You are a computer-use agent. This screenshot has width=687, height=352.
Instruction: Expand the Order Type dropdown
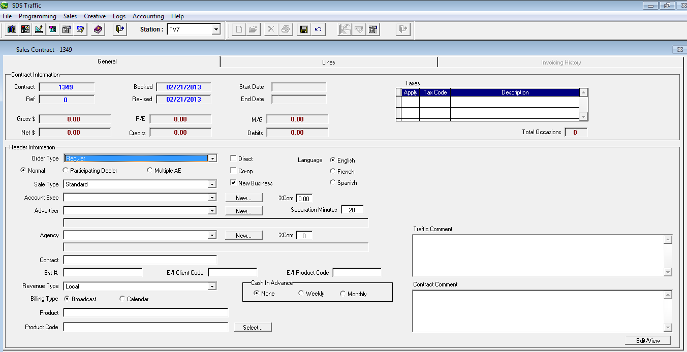tap(213, 158)
